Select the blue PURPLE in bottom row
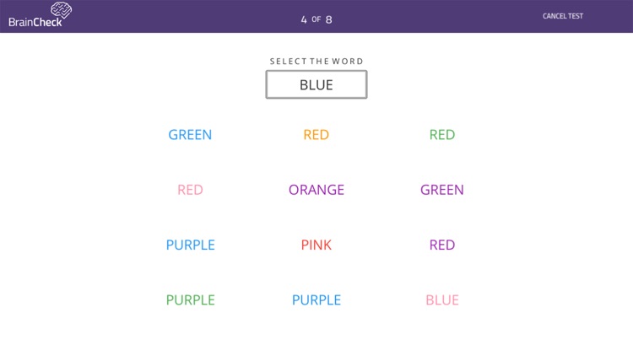 click(x=316, y=299)
